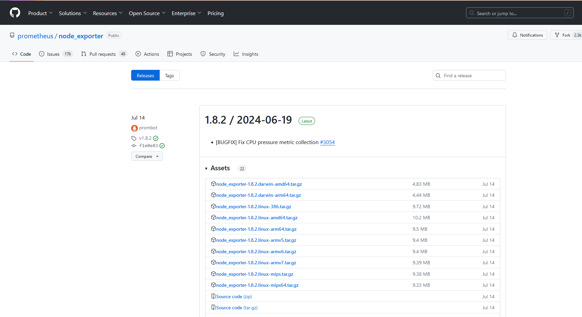Open the prometheus organization link
This screenshot has width=582, height=317.
[35, 36]
